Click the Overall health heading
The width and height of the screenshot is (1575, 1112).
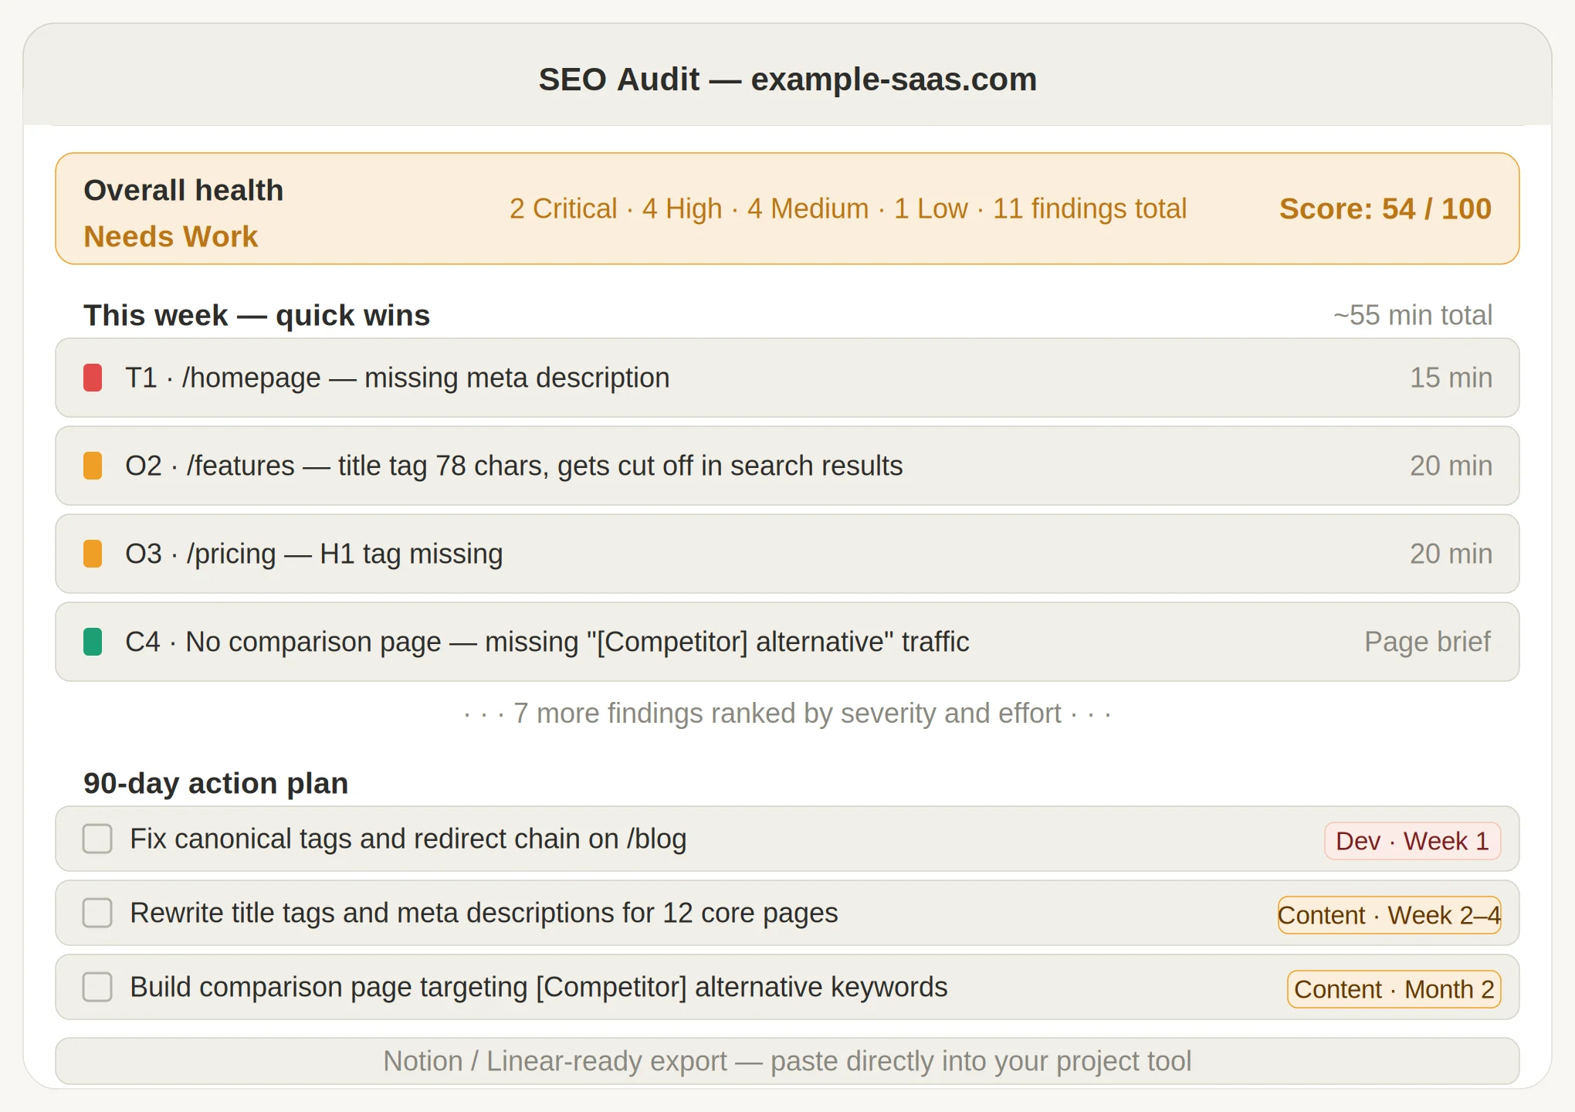(x=184, y=191)
